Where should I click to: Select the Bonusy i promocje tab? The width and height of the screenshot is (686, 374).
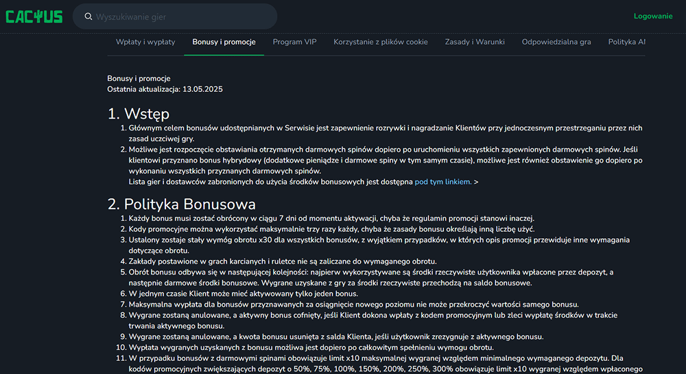[224, 42]
